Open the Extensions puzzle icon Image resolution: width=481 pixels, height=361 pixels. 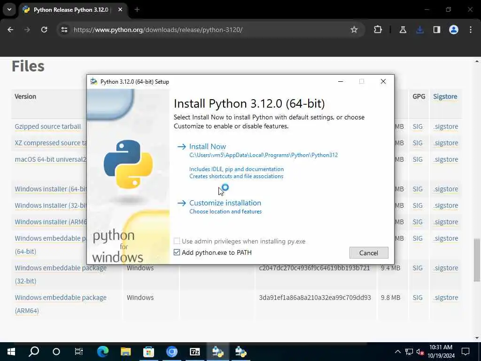[378, 30]
